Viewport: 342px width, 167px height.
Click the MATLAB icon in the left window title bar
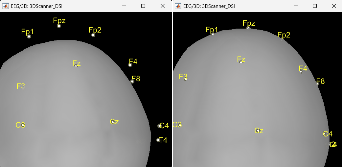tap(6, 6)
